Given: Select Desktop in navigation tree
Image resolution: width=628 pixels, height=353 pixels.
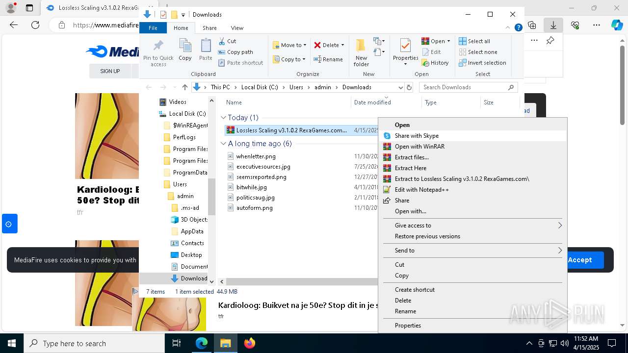Looking at the screenshot, I should (x=191, y=255).
